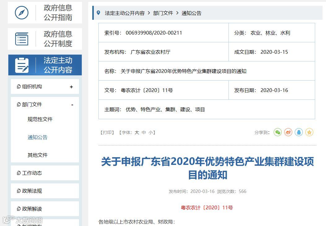Open 政府信息公开指南 section
This screenshot has height=226, width=326.
click(45, 13)
